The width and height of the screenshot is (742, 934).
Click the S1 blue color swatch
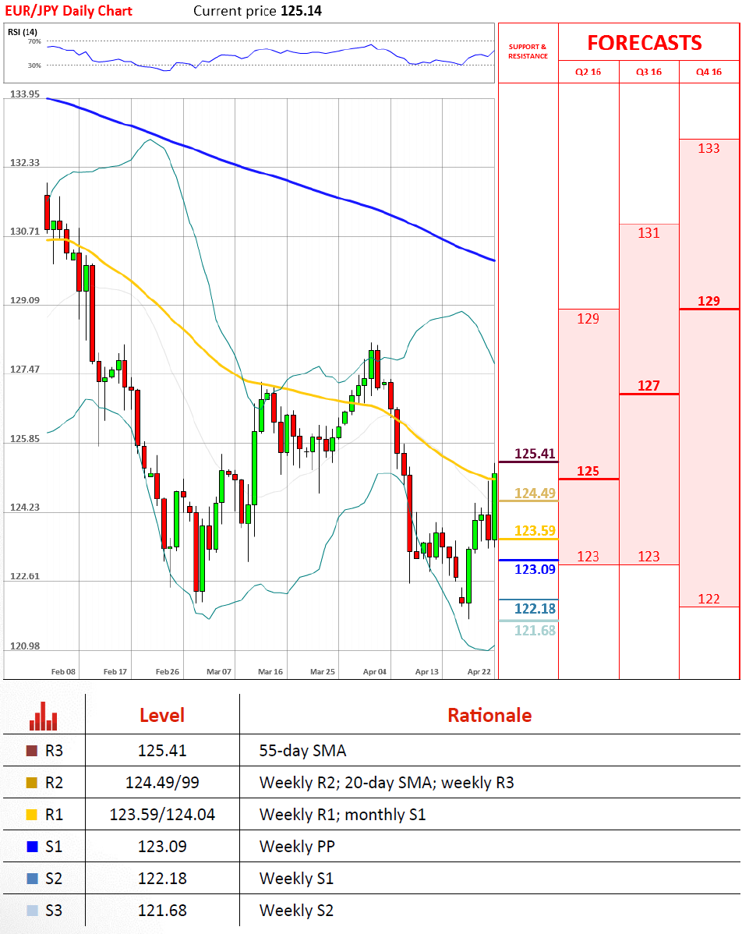(32, 847)
